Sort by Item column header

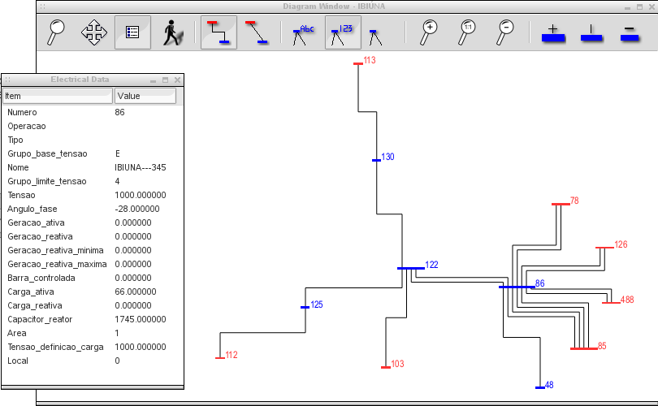[58, 96]
